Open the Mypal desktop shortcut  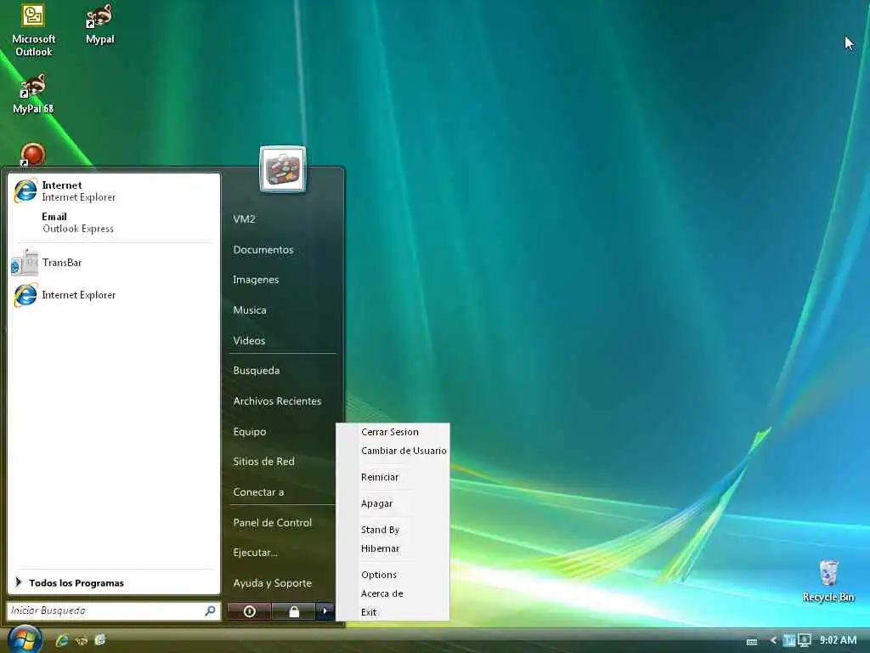point(99,25)
